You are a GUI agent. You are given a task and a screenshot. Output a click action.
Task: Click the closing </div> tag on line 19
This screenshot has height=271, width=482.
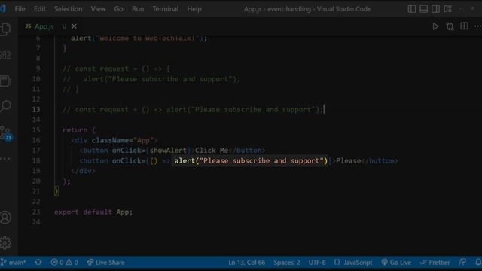tap(83, 171)
